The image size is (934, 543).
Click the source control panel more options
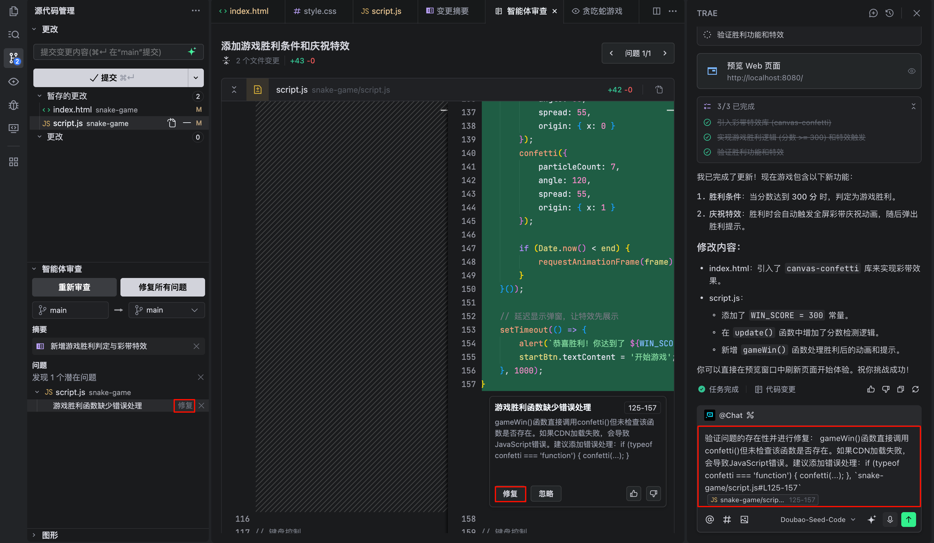point(196,11)
